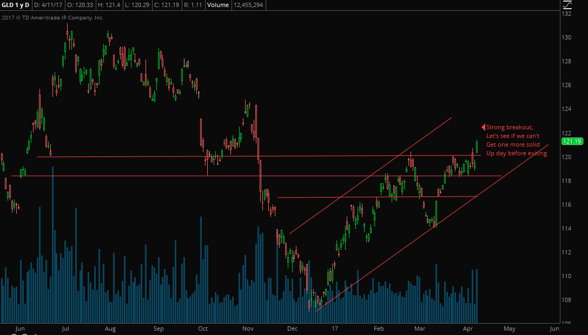
Task: Click the close value C: 121.19 in header
Action: point(167,5)
